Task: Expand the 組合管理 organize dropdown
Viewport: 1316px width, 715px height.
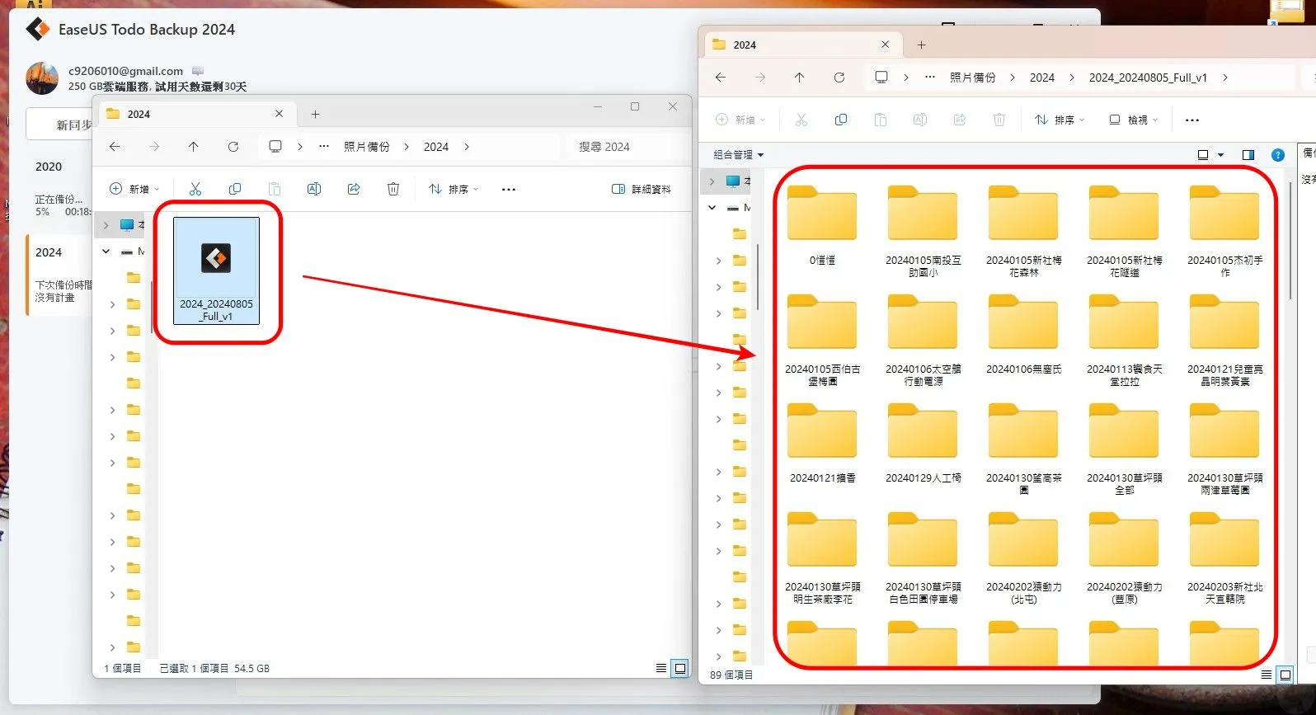Action: (739, 154)
